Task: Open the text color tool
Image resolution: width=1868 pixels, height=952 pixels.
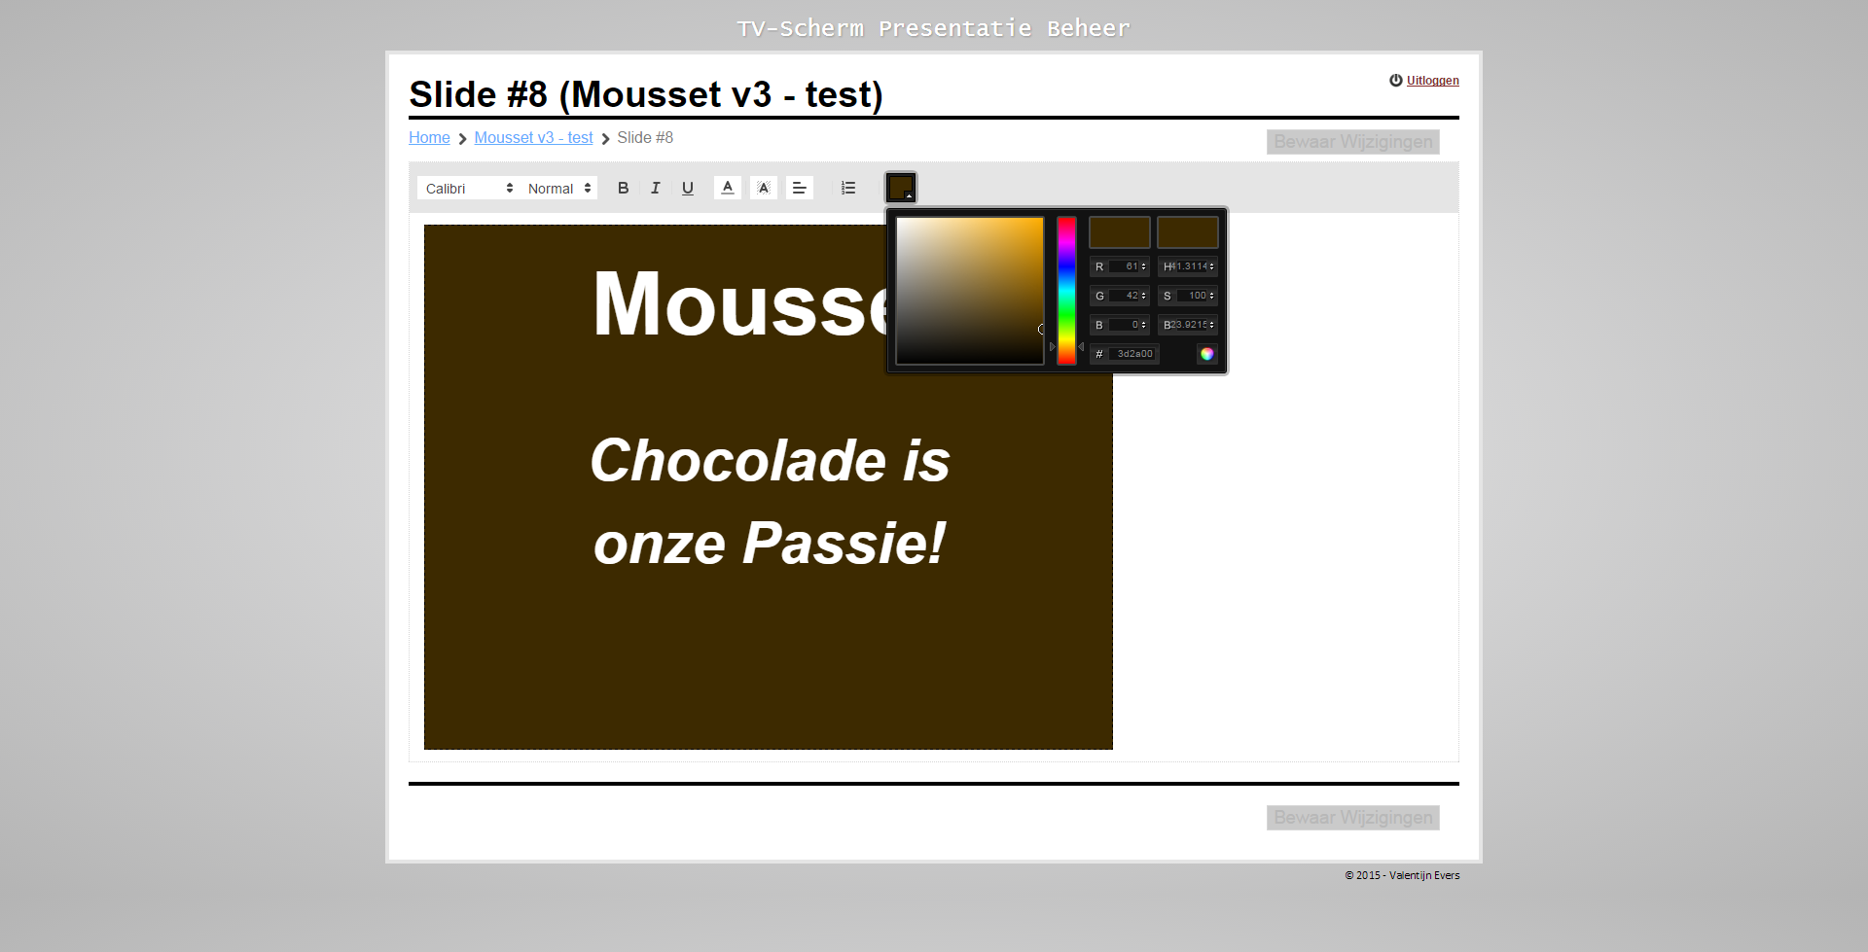Action: tap(728, 188)
